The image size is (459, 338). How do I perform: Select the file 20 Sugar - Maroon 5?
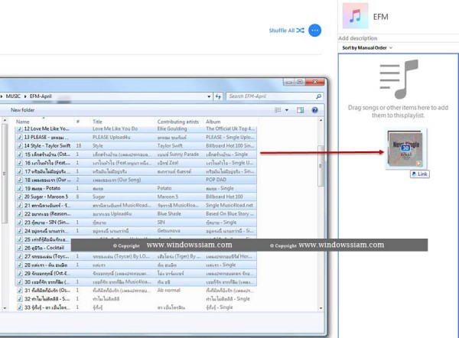[44, 197]
